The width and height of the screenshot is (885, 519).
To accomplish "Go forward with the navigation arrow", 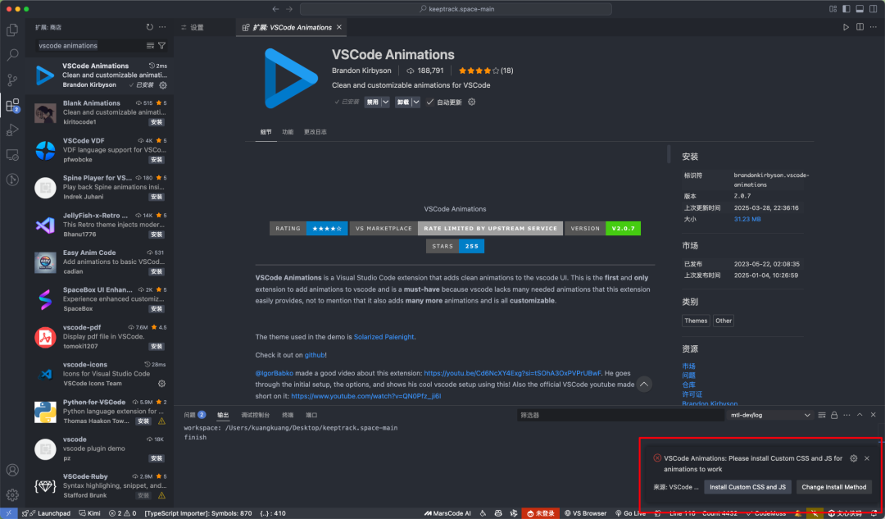I will (x=289, y=9).
